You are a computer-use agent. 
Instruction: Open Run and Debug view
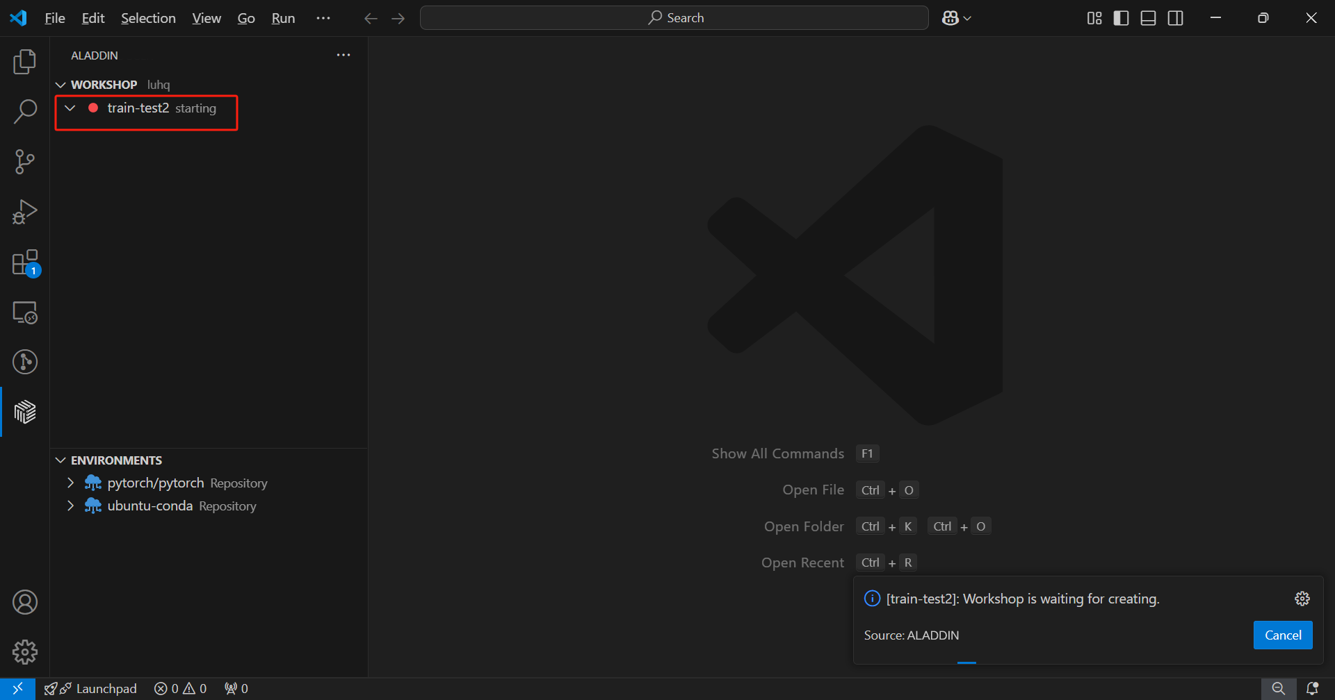pyautogui.click(x=25, y=212)
